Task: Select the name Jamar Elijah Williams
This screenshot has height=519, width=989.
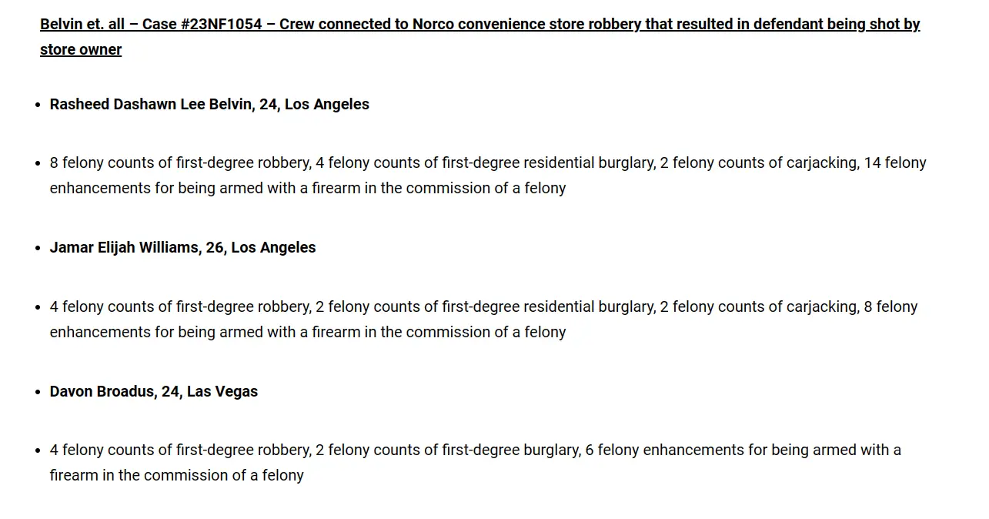Action: tap(125, 247)
